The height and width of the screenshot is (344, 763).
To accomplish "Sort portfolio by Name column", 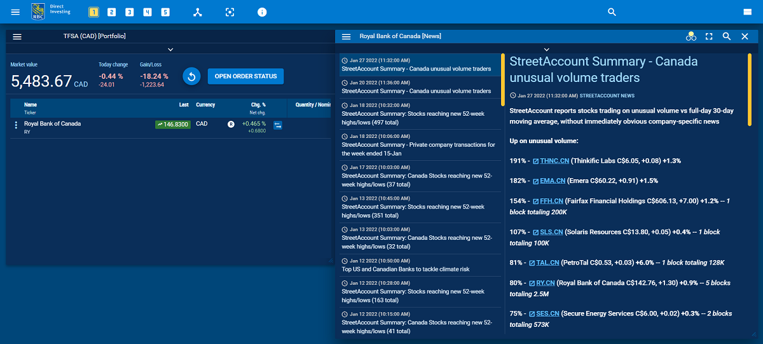I will click(31, 105).
